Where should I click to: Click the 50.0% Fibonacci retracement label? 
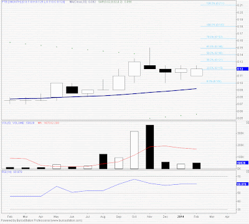click(215, 53)
